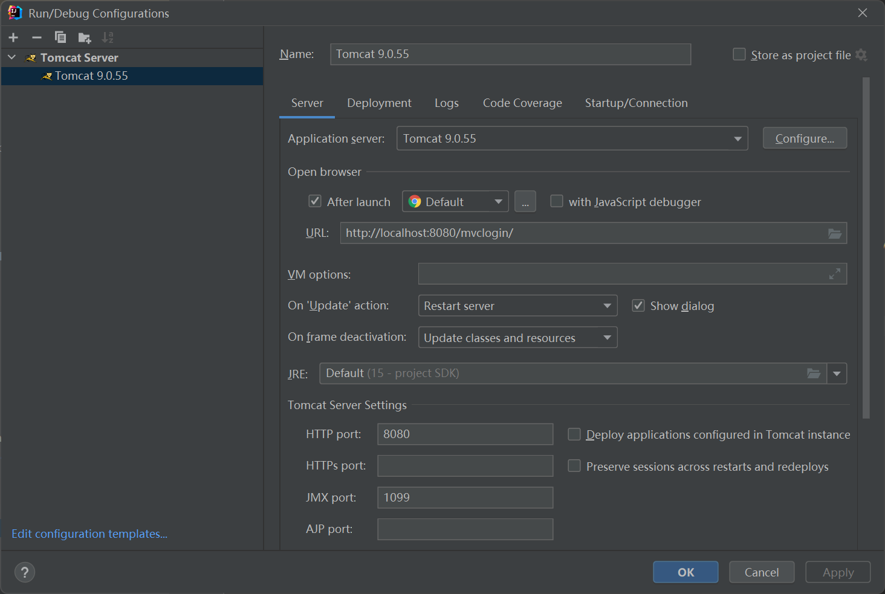The height and width of the screenshot is (594, 885).
Task: Select Tomcat 9.0.55 configuration in tree
Action: [132, 76]
